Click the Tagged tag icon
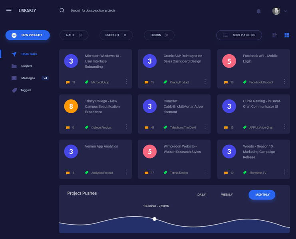The width and height of the screenshot is (296, 239). pyautogui.click(x=14, y=90)
